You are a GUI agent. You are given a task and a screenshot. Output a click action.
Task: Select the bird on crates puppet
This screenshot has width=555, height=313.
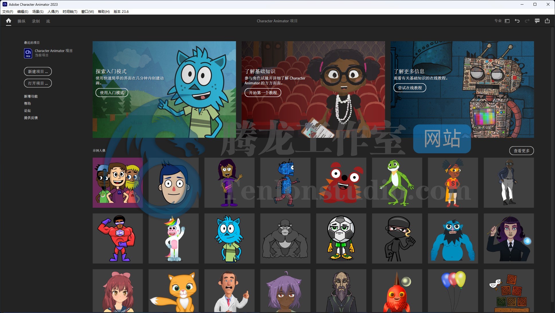tap(509, 291)
